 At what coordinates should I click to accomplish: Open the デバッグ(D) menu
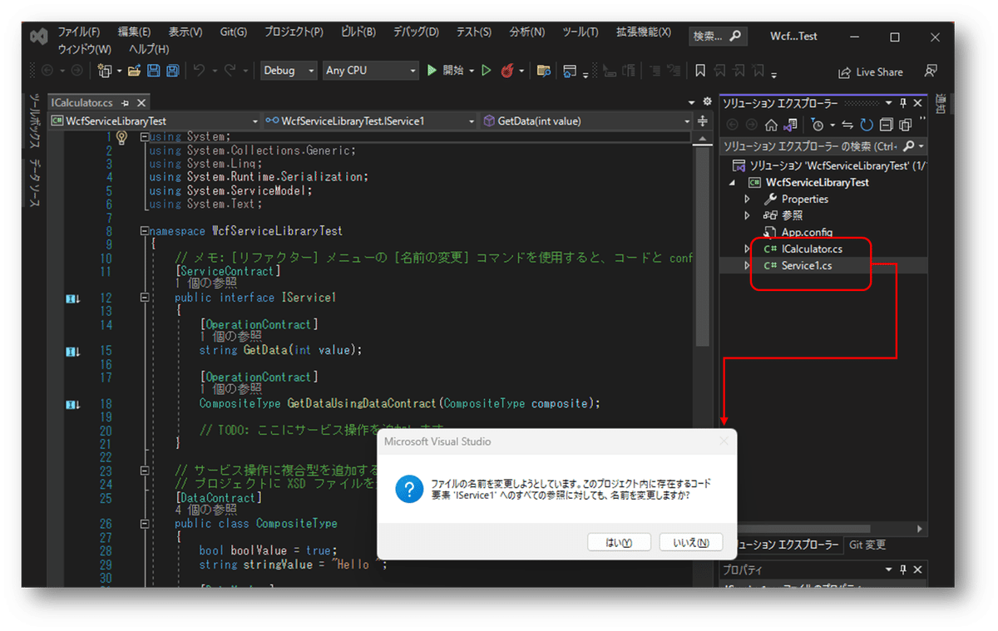[416, 32]
